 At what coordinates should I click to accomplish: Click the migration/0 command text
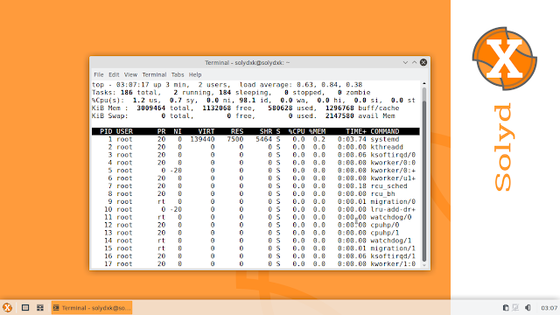point(393,202)
